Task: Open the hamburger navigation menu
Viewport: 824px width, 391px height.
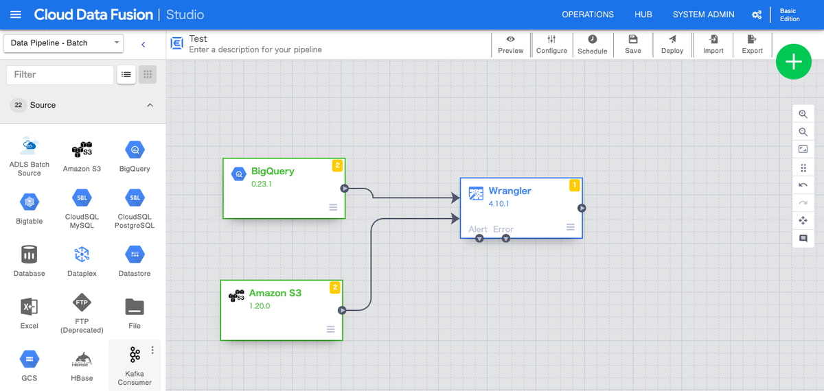Action: [x=16, y=14]
